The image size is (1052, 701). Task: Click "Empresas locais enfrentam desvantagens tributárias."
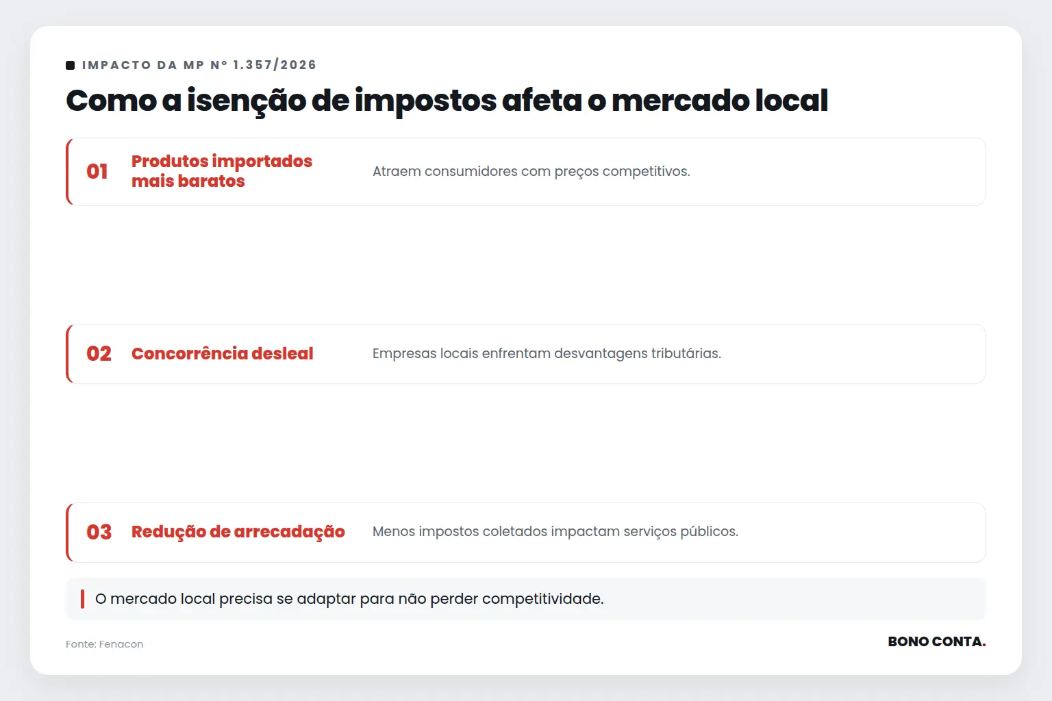(547, 353)
